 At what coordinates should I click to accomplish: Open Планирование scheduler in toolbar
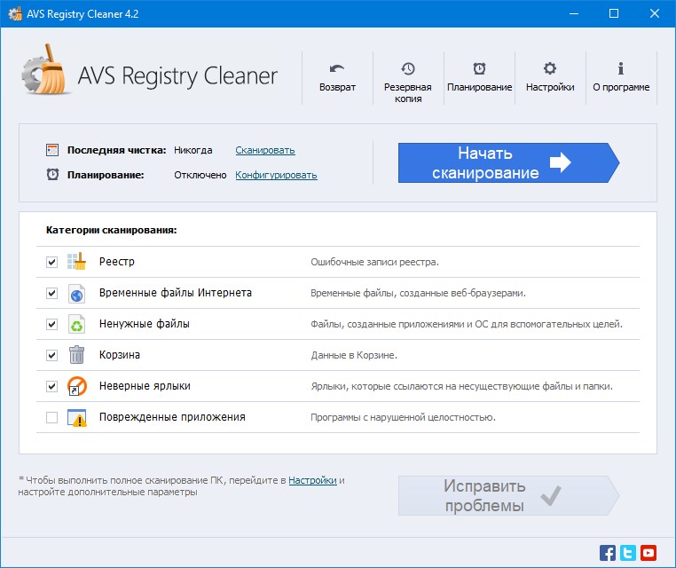[x=479, y=77]
